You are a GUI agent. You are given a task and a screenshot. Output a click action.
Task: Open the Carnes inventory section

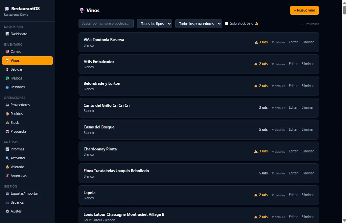point(28,52)
